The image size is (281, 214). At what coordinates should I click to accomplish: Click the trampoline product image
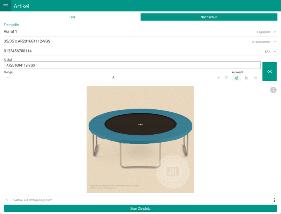140,139
